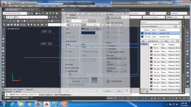This screenshot has width=191, height=107.
Task: Click the Help question mark icon in title bar
Action: pyautogui.click(x=169, y=3)
